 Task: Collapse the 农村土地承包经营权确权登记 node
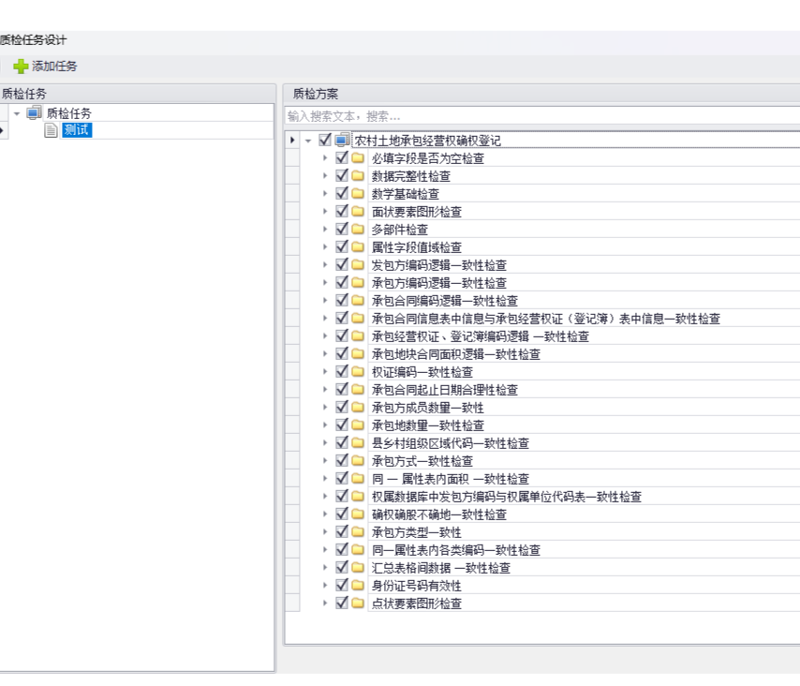tap(308, 141)
